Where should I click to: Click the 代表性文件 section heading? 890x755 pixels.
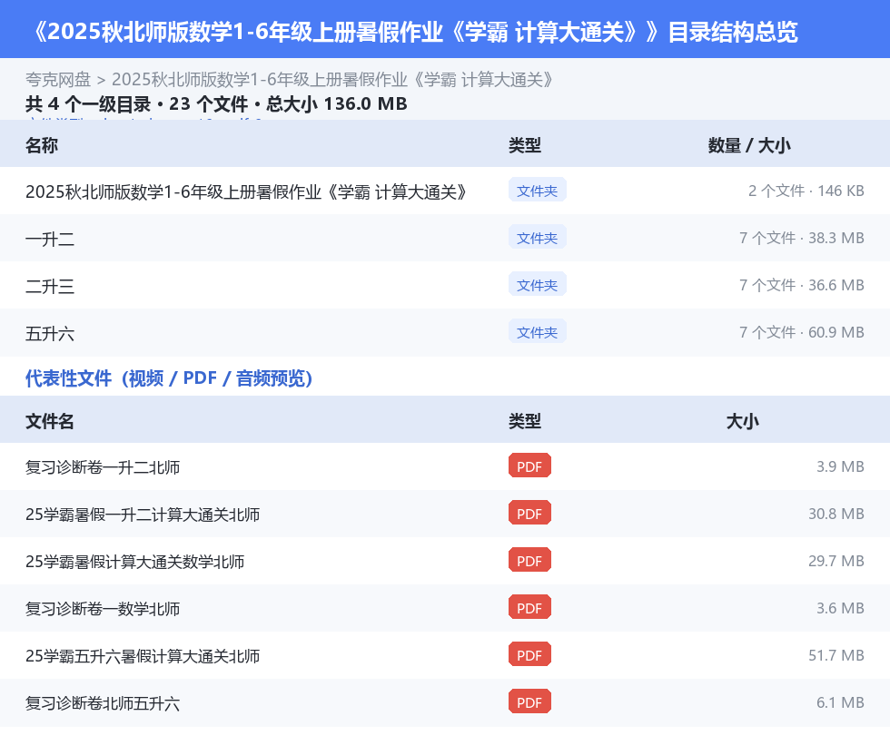click(169, 377)
